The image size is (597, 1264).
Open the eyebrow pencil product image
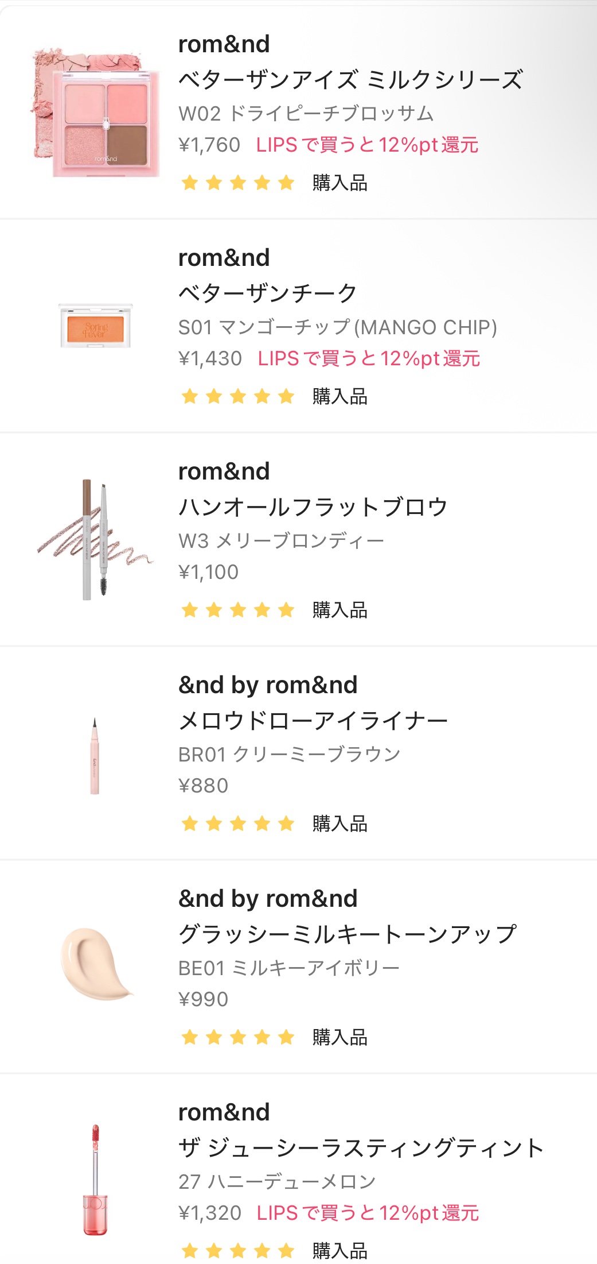[95, 540]
